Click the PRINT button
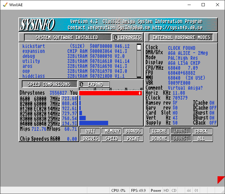Image resolution: width=225 pixels, height=194 pixels. click(x=133, y=138)
